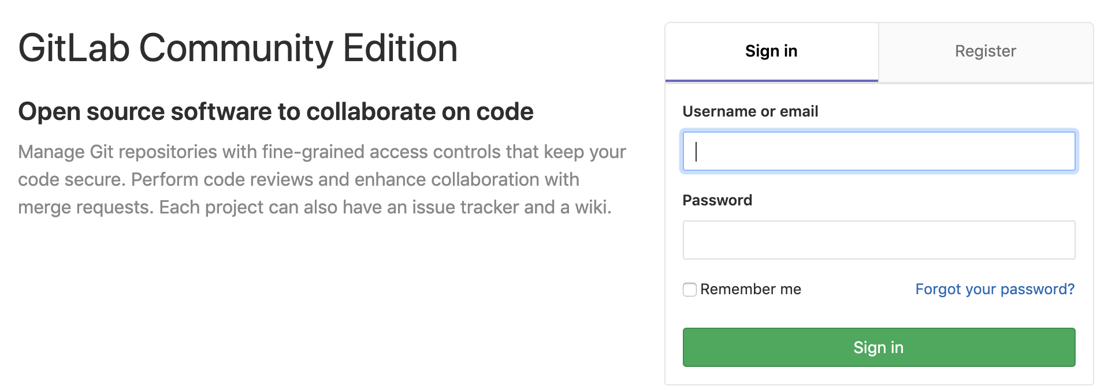This screenshot has height=390, width=1108.
Task: Switch to the Register tab
Action: click(x=986, y=51)
